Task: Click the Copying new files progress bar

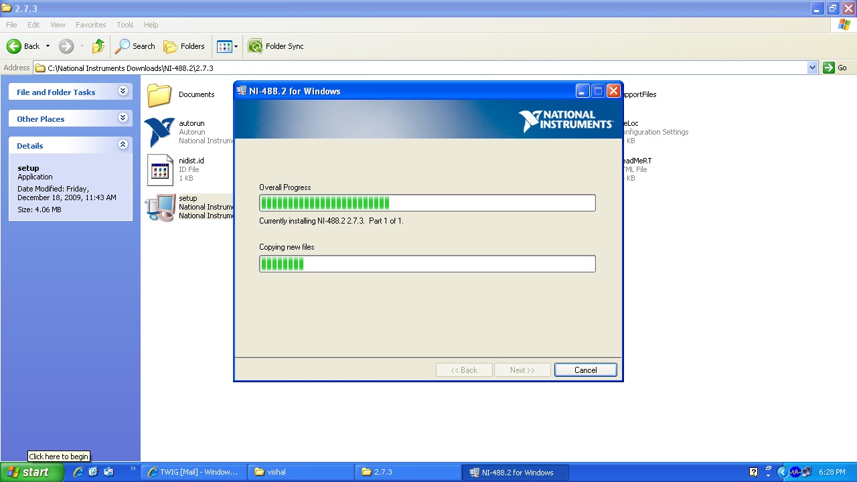Action: 427,264
